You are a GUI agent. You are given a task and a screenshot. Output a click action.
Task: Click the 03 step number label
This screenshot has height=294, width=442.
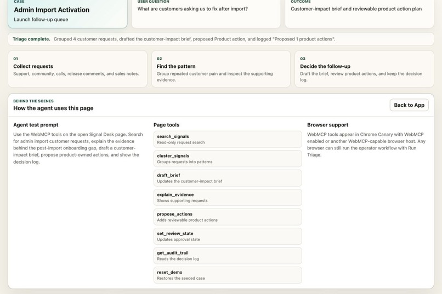303,59
